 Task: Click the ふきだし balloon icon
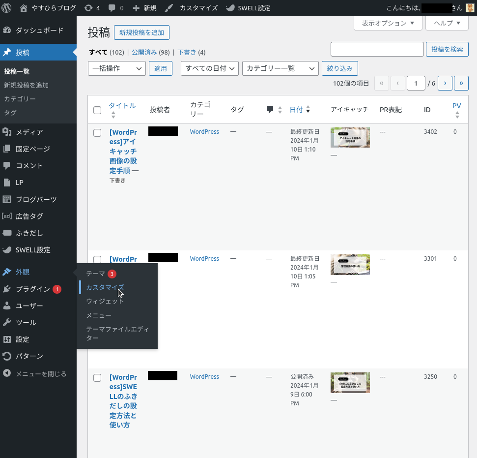point(7,233)
